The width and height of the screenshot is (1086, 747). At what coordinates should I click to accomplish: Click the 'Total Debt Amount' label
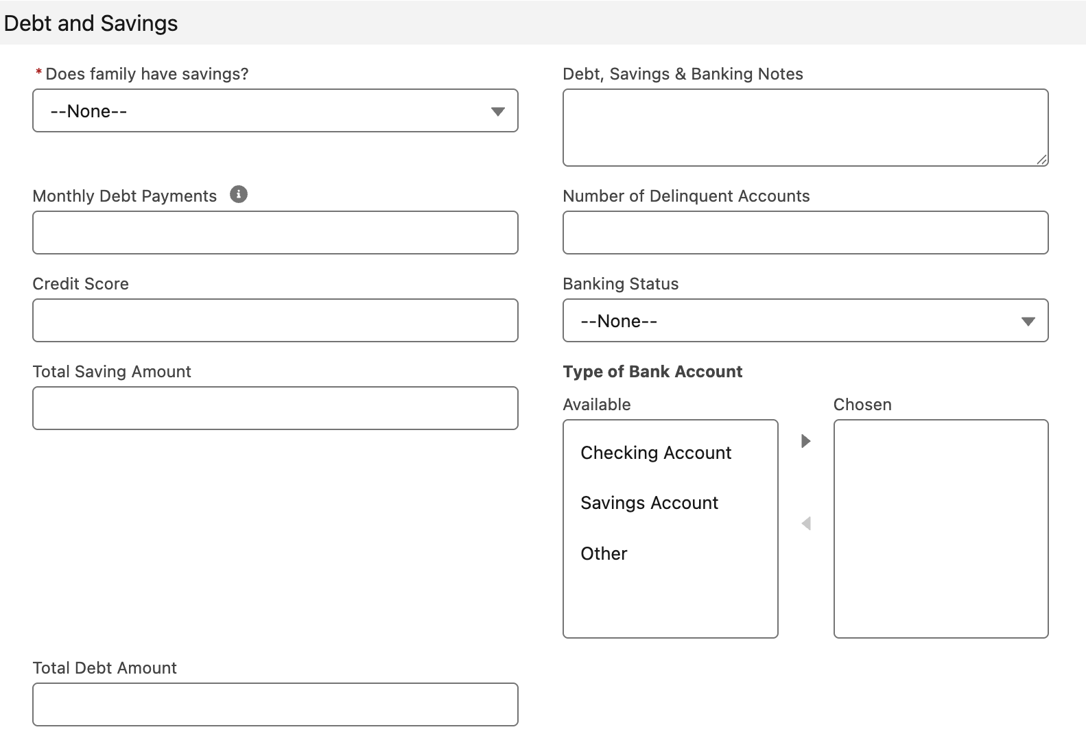(104, 668)
